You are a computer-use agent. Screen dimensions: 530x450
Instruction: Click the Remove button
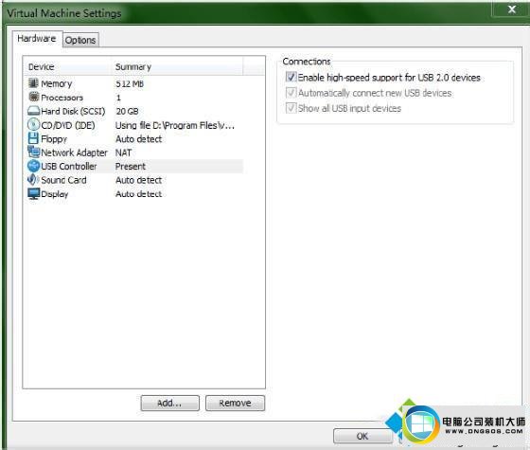235,403
